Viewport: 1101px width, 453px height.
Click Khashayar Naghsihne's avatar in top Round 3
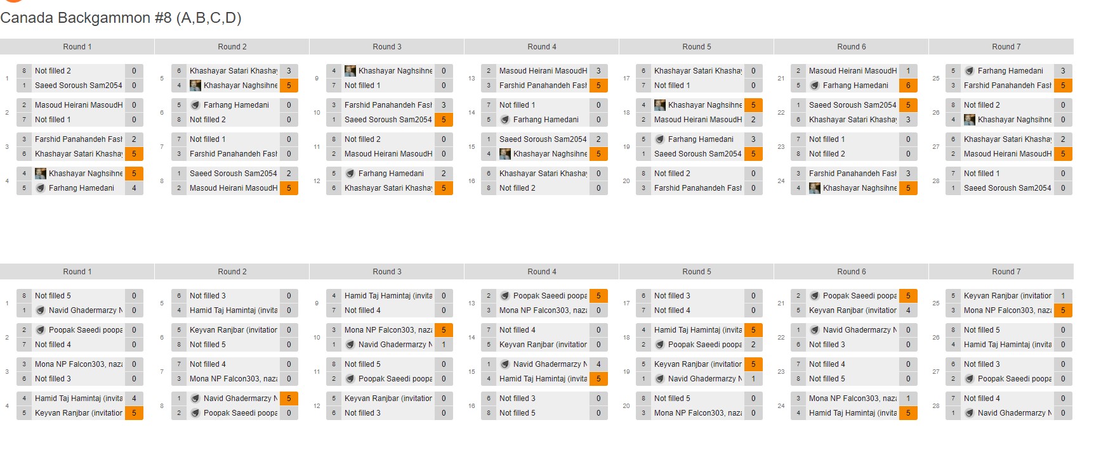click(x=350, y=71)
